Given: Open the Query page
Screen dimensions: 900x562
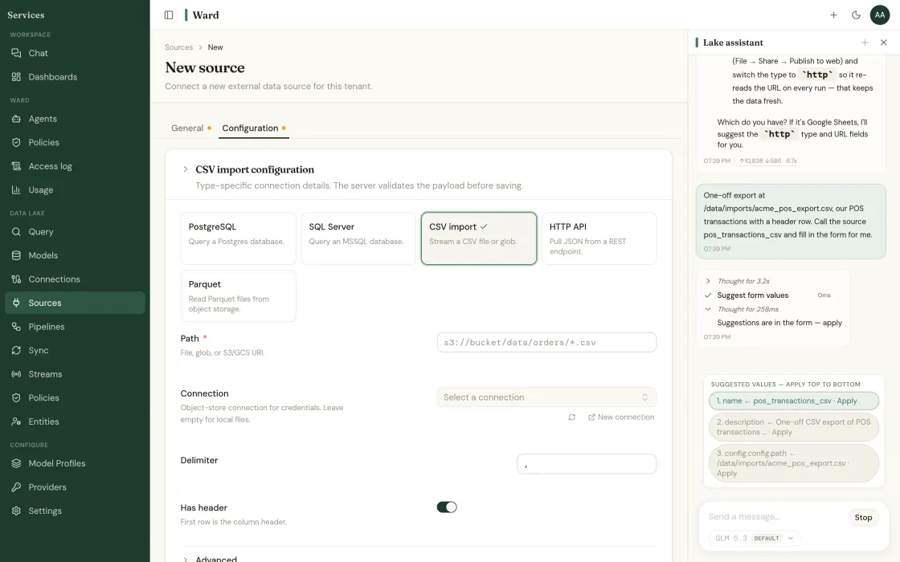Looking at the screenshot, I should (75, 232).
